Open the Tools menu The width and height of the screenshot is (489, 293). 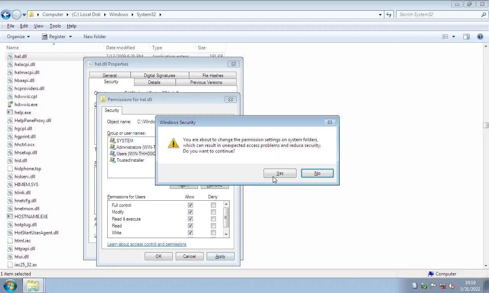click(55, 26)
